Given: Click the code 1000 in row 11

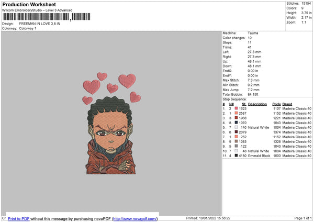Looking at the screenshot, I should 277,156.
